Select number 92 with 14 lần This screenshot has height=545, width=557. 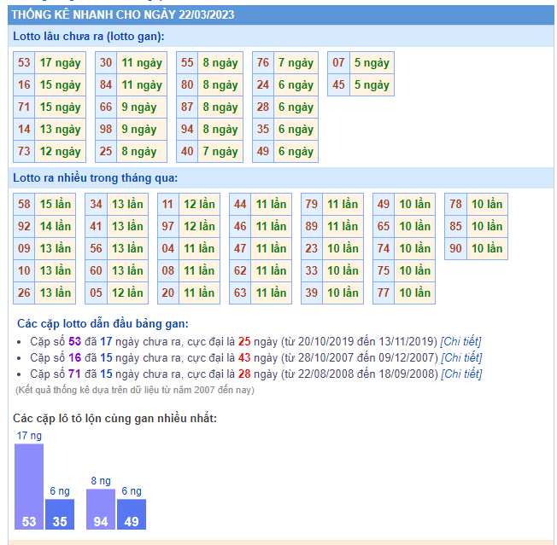(x=24, y=227)
